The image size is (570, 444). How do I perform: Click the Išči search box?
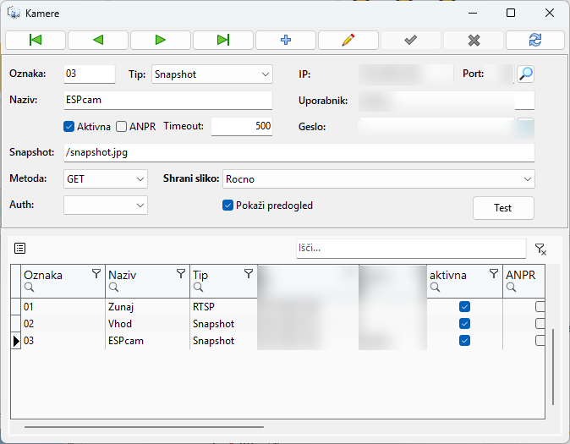point(411,249)
